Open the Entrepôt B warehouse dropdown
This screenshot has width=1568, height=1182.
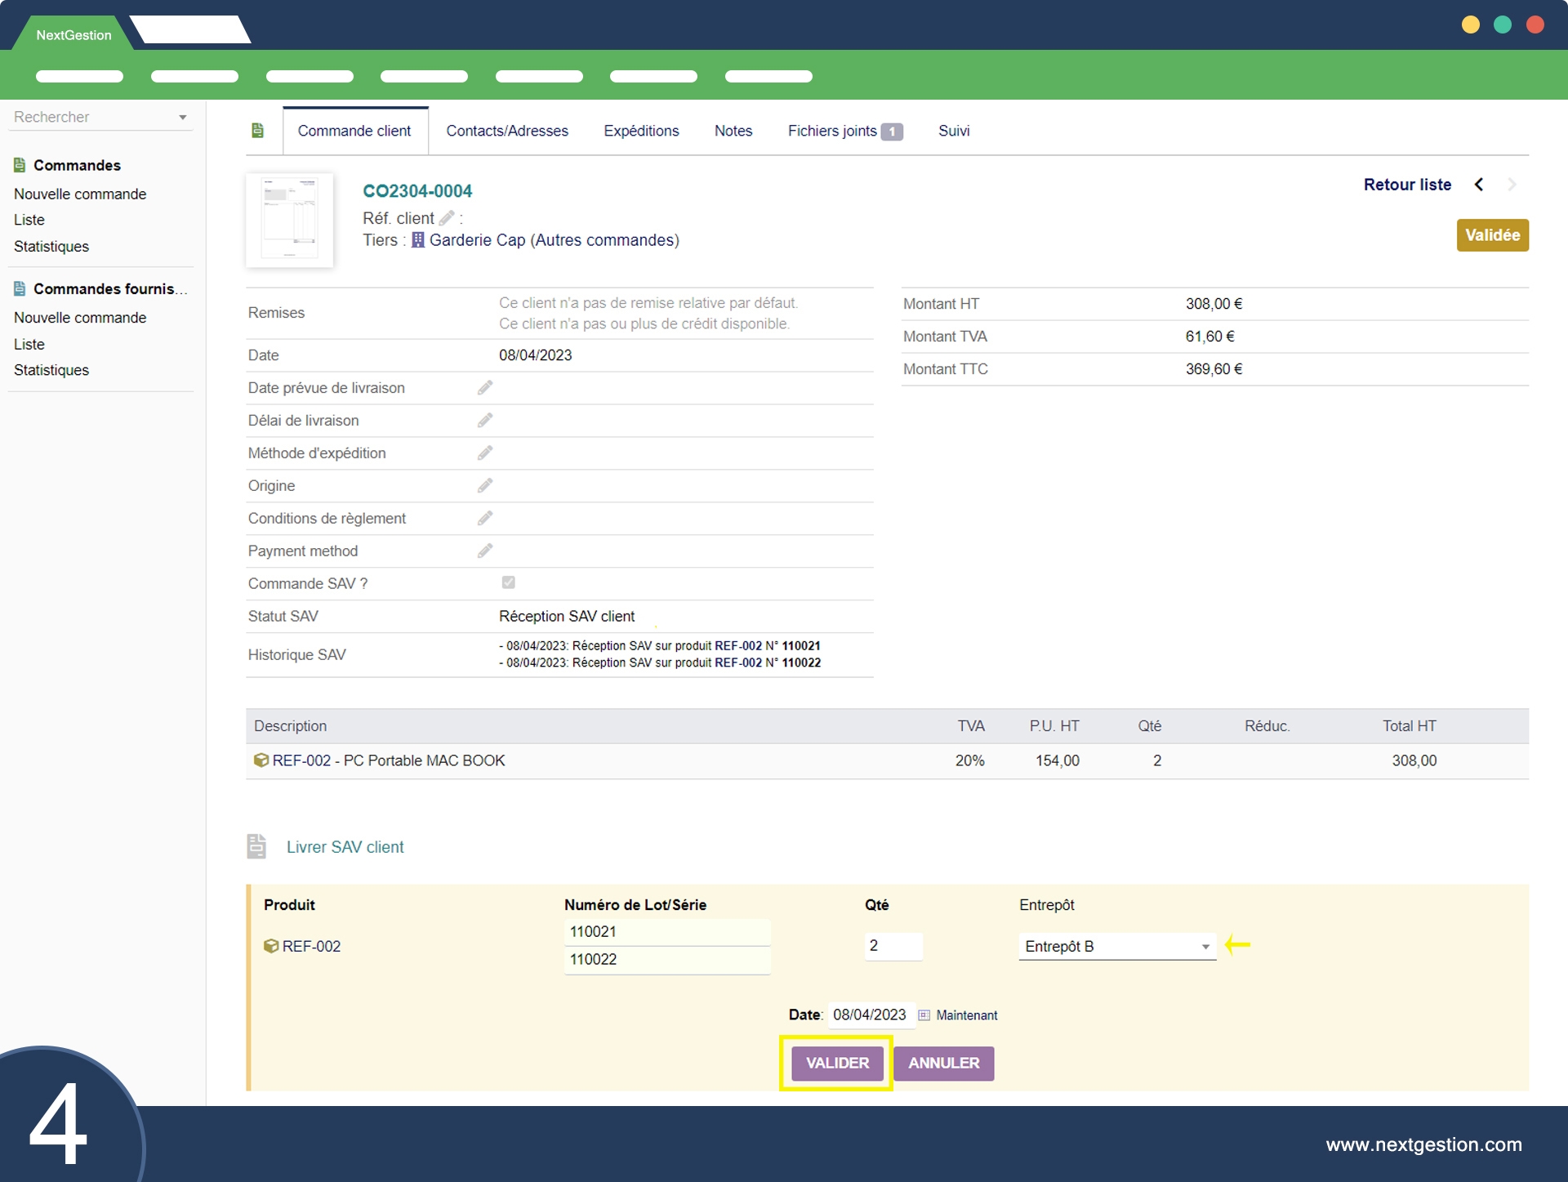1116,946
